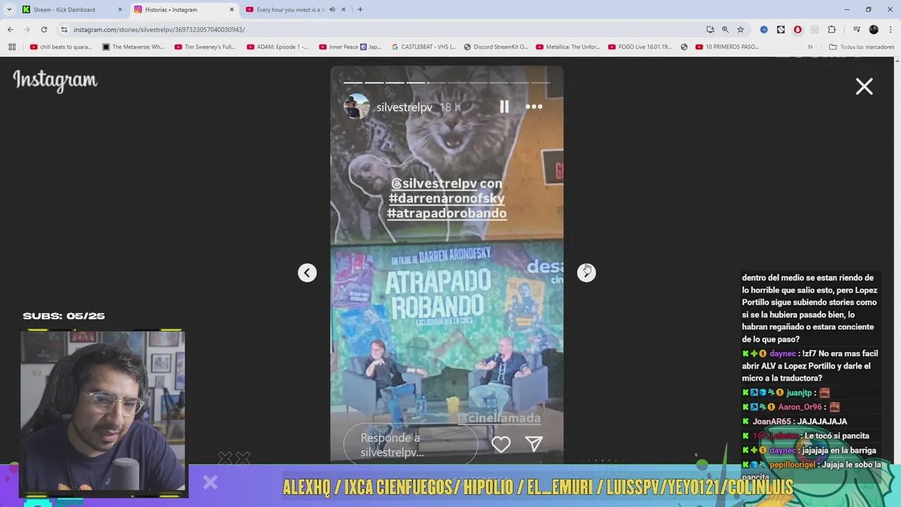Open 'The Metaverse: Wh...' bookmark
This screenshot has width=901, height=507.
point(133,47)
